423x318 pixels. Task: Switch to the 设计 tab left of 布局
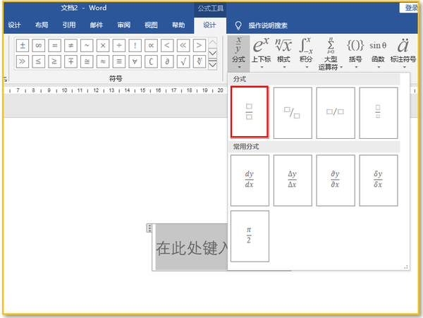pos(14,25)
